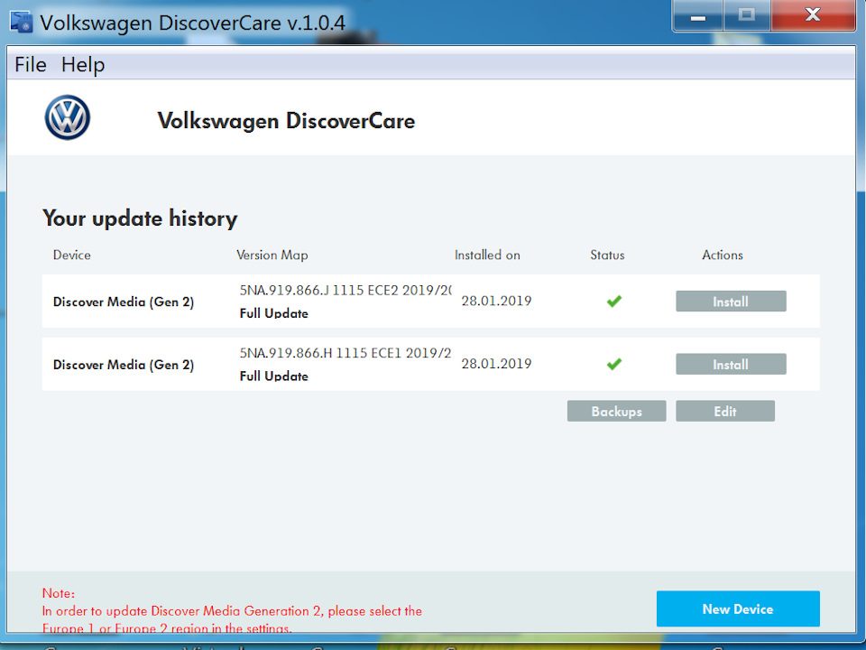Add a New Device
The image size is (866, 650).
pos(738,608)
